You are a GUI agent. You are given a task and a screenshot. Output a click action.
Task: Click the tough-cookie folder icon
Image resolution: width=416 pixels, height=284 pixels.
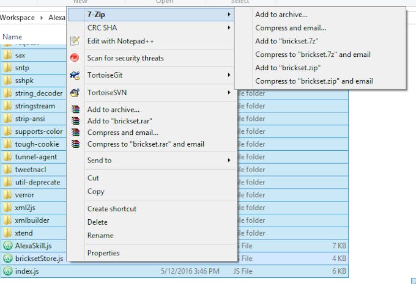tap(8, 144)
